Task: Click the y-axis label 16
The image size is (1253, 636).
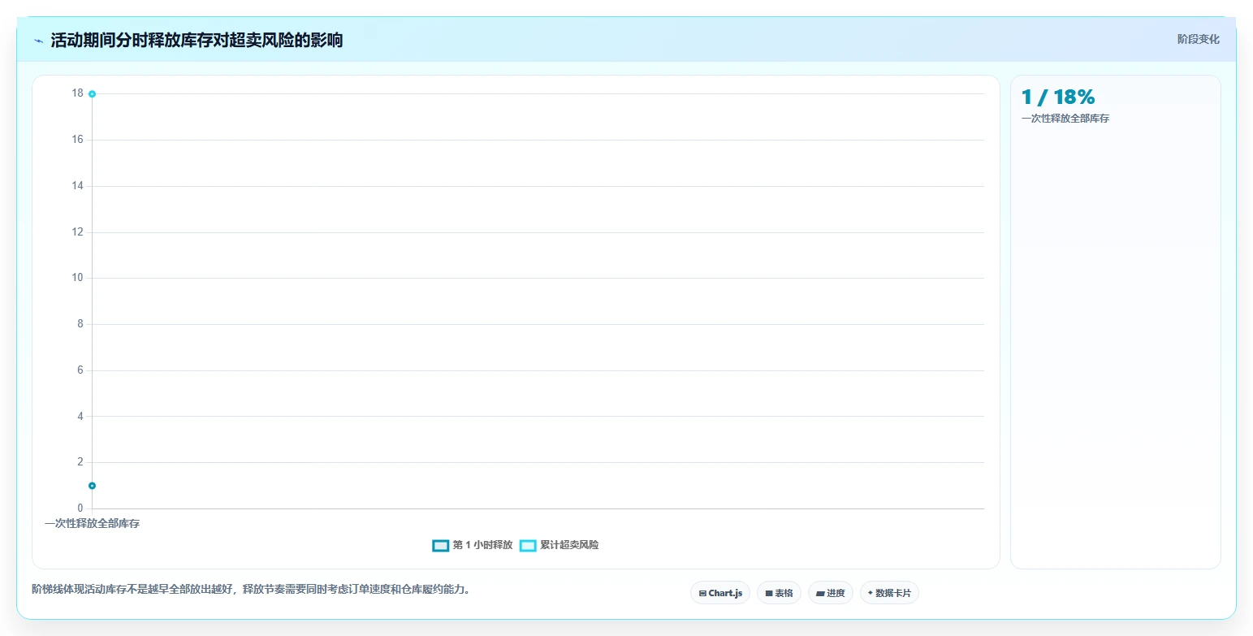Action: tap(77, 140)
